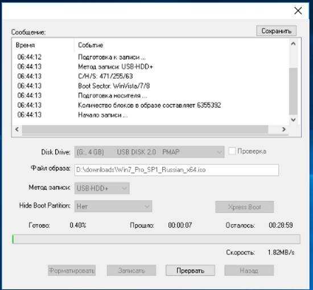Select log row 'Boot Sector: WinVista/7/8'
The height and width of the screenshot is (290, 313).
click(x=150, y=86)
